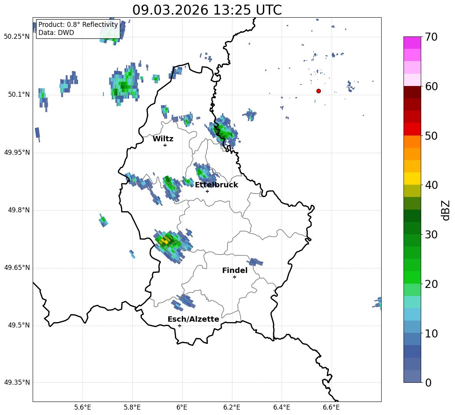Click the latitude label '49.5°N'
The height and width of the screenshot is (415, 455).
pos(19,325)
